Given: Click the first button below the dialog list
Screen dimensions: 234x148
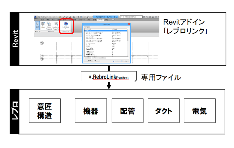Looking at the screenshot, I should point(88,58).
